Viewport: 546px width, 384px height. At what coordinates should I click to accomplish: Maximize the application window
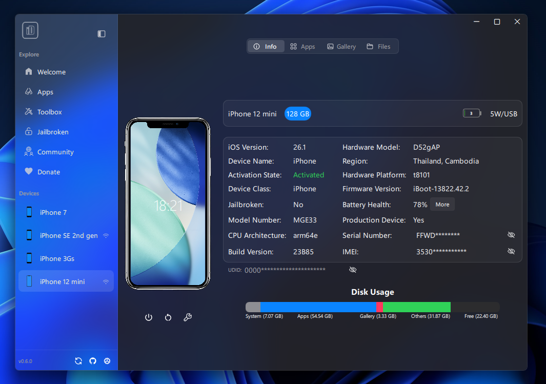[x=497, y=22]
